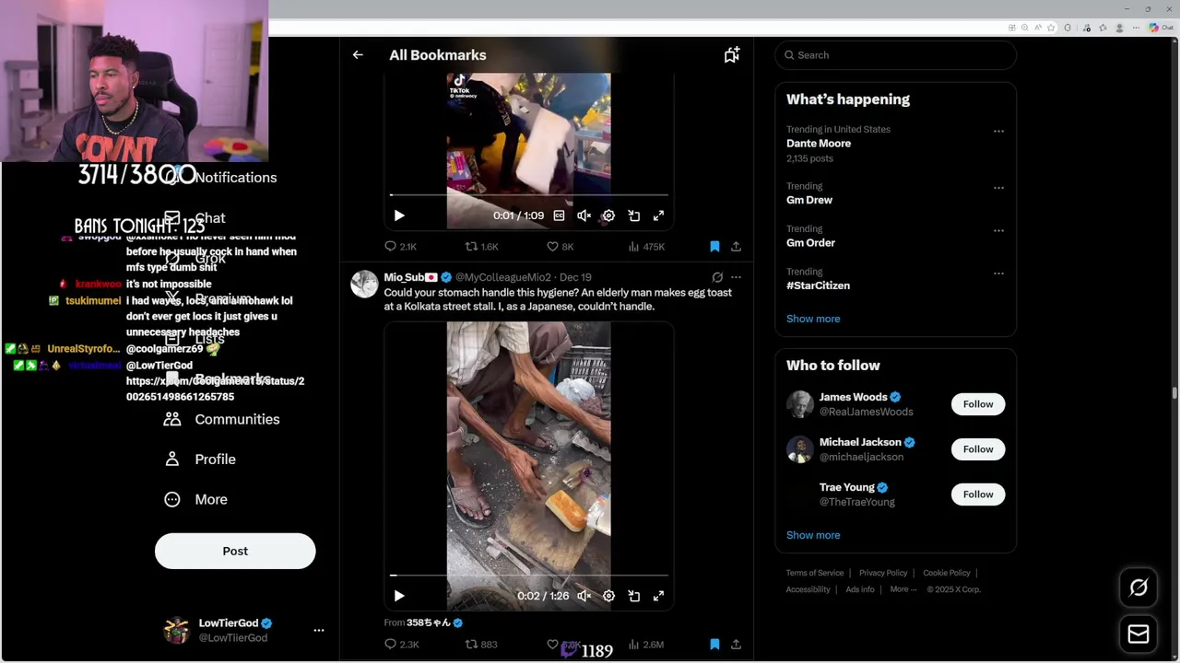
Task: Open more options for Gm Drew trend
Action: coord(998,188)
